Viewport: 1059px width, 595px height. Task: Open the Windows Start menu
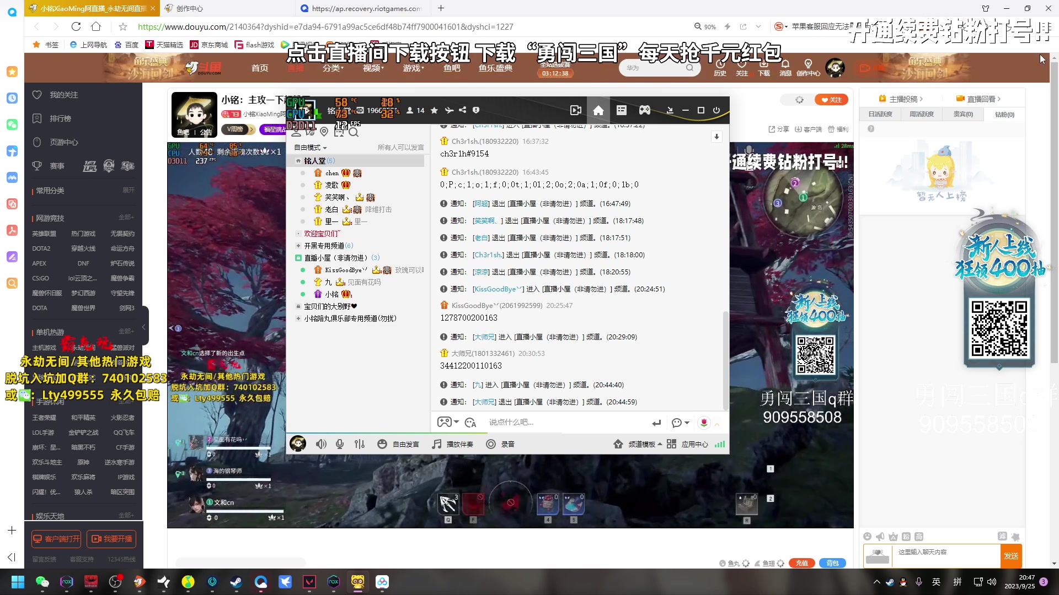click(18, 582)
